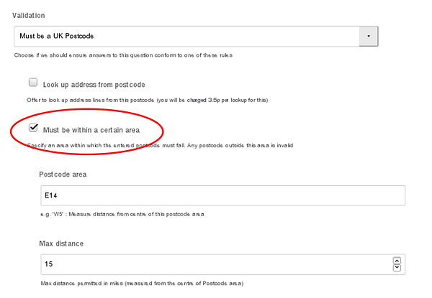432x298 pixels.
Task: Click the 'Postcode area' field label
Action: click(x=63, y=174)
